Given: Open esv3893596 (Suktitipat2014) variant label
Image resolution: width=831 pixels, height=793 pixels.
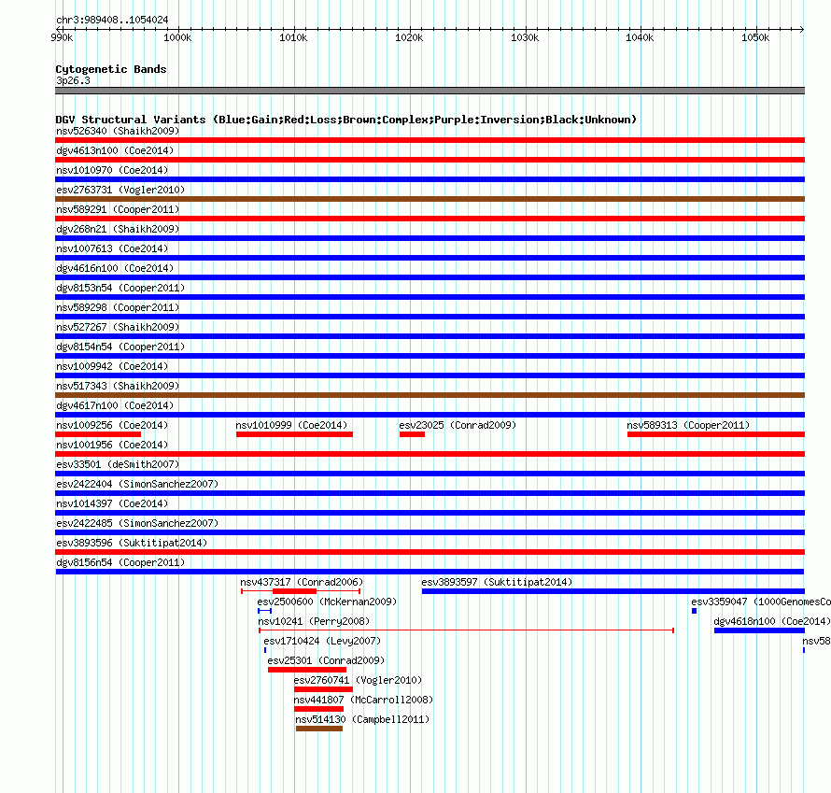Looking at the screenshot, I should [x=132, y=543].
